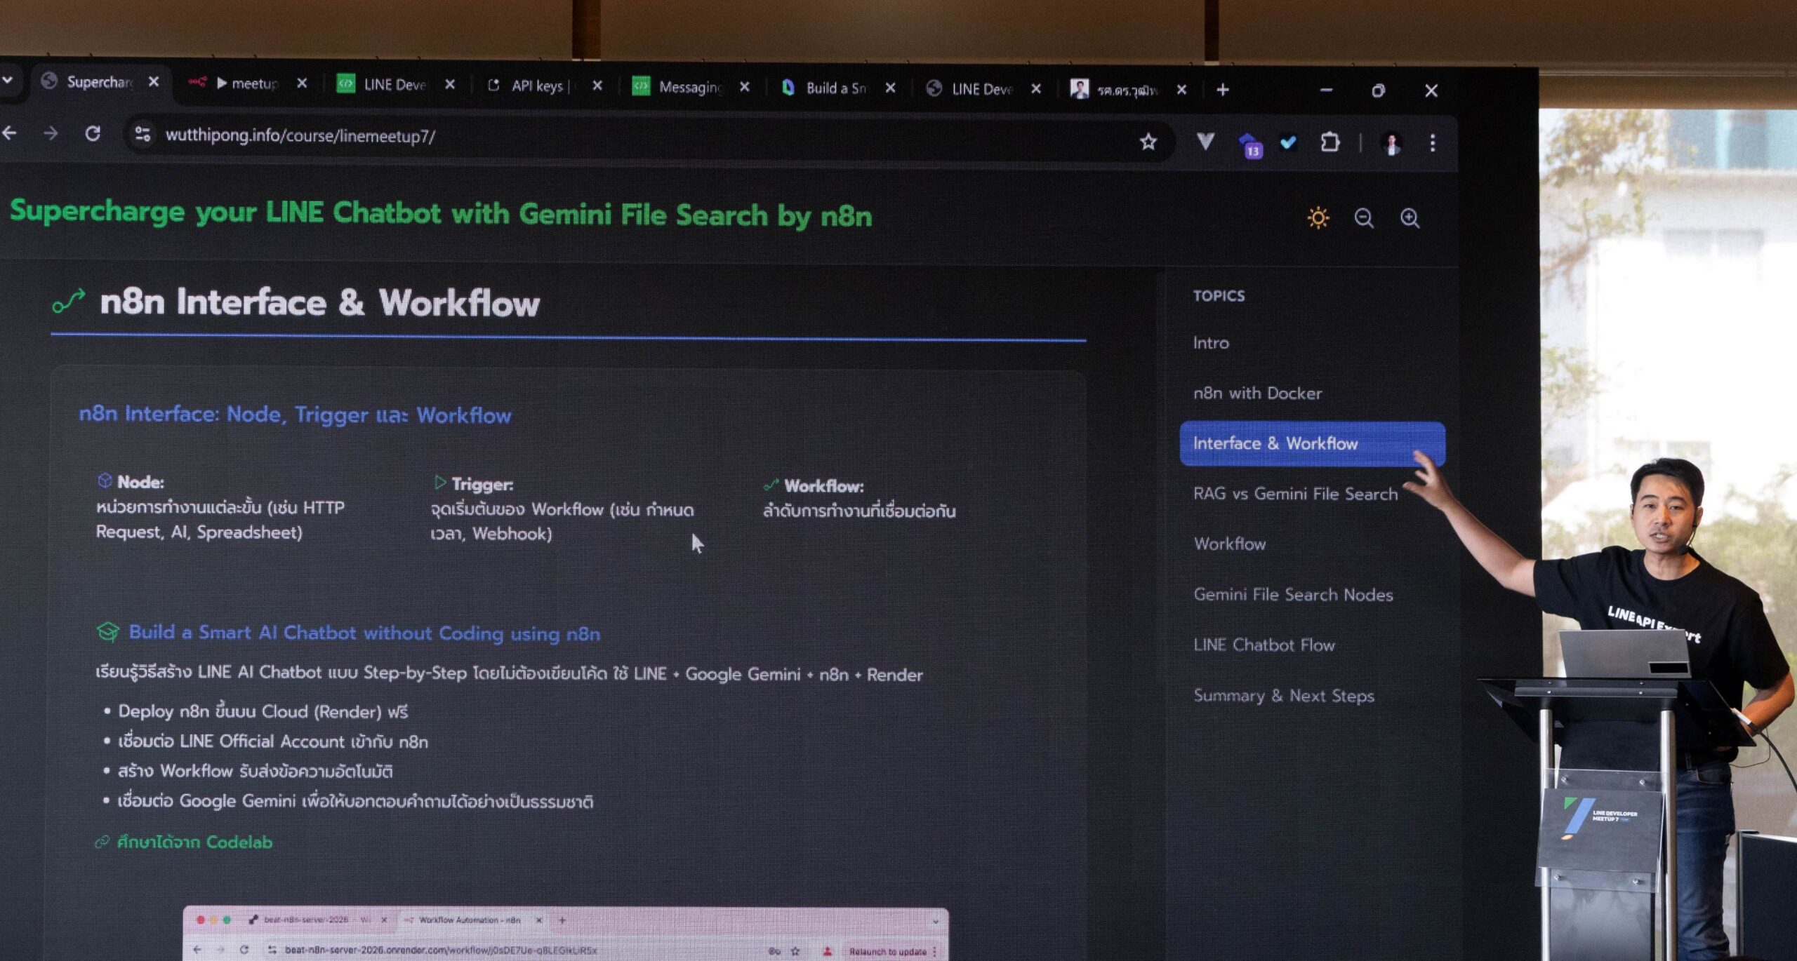Screen dimensions: 1797x961
Task: Bookmark this page with the star icon
Action: click(1148, 142)
